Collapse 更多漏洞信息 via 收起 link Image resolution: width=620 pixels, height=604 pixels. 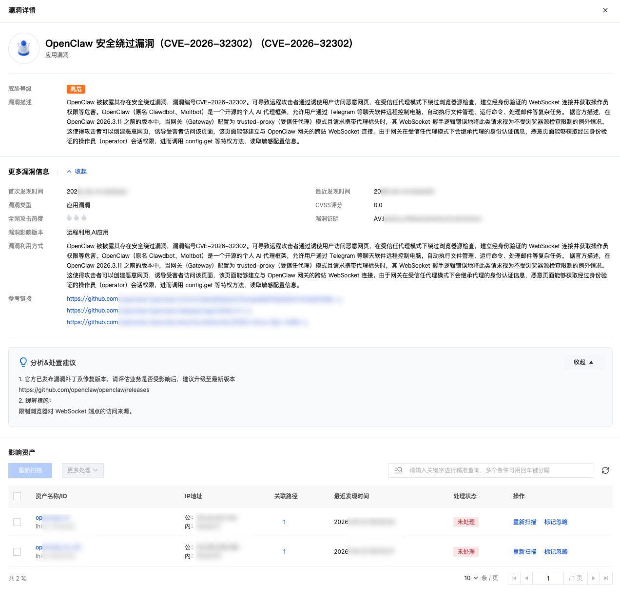pyautogui.click(x=77, y=172)
